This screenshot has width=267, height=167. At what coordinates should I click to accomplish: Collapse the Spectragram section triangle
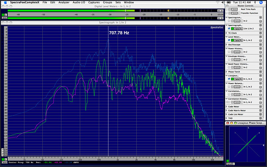226,18
